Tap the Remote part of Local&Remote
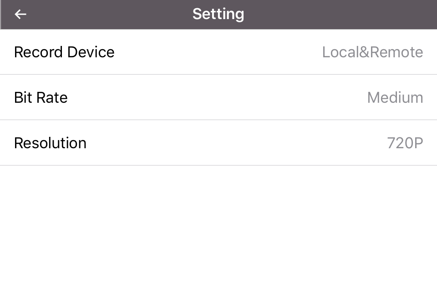This screenshot has height=291, width=437. pyautogui.click(x=396, y=52)
